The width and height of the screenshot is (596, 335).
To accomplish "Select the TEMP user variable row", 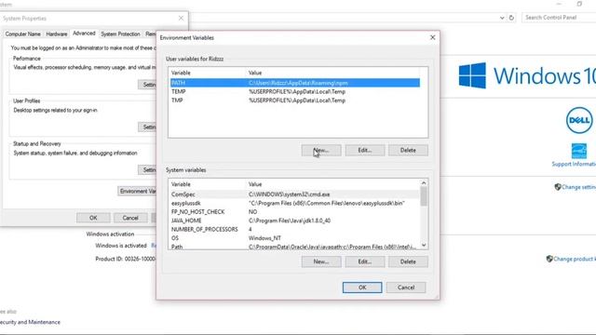I will coord(295,91).
